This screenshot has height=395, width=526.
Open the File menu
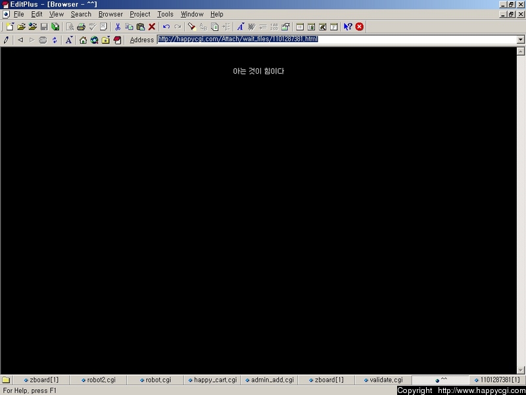pos(19,14)
